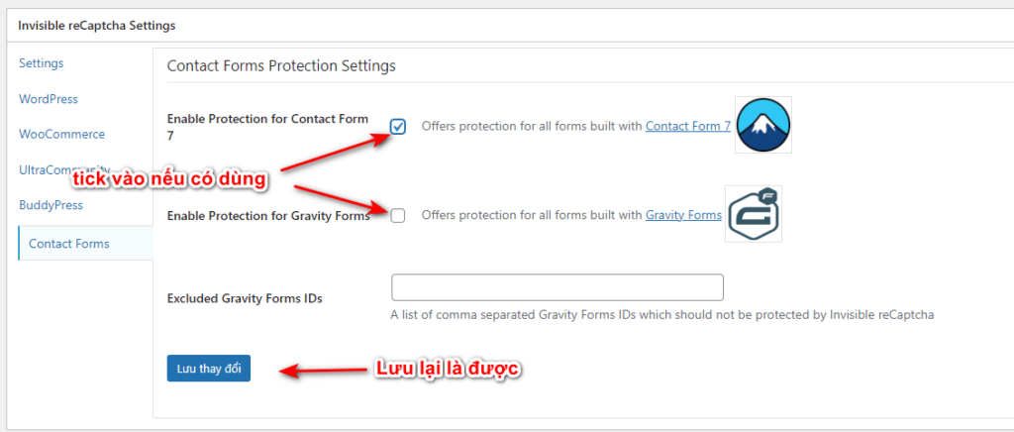The image size is (1014, 432).
Task: Open the Gravity Forms hyperlink
Action: pyautogui.click(x=683, y=215)
